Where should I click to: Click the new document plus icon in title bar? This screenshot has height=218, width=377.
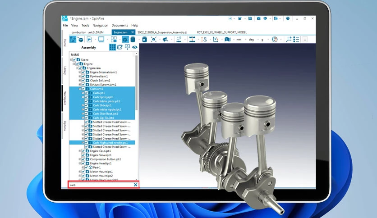click(230, 18)
